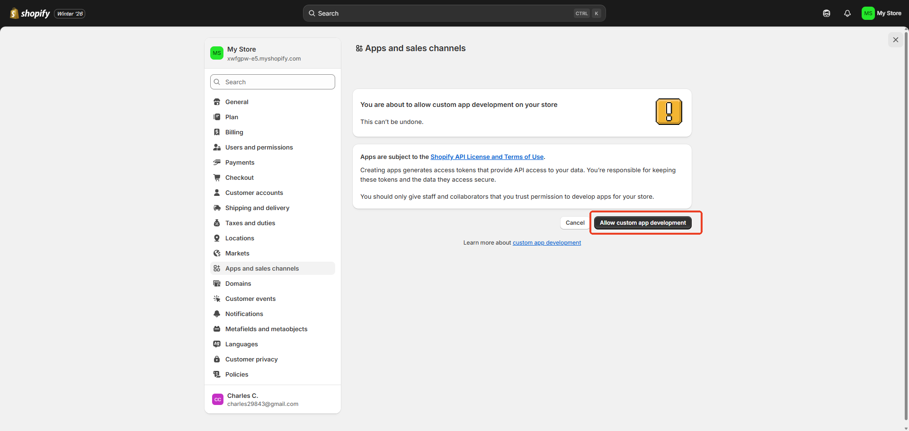Click the Locations pin icon
Image resolution: width=909 pixels, height=431 pixels.
(217, 238)
